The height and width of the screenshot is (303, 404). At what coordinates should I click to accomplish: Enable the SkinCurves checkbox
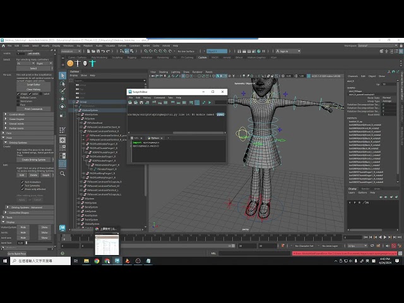(18, 101)
